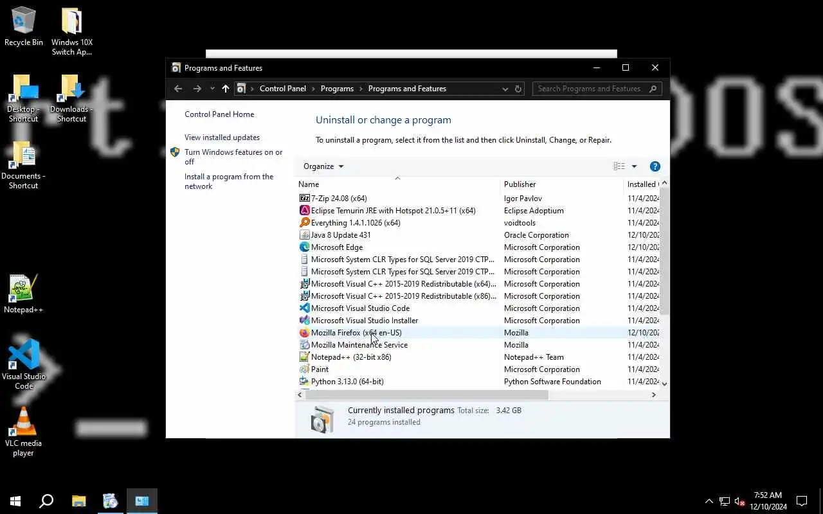Click the change view button

[x=619, y=166]
